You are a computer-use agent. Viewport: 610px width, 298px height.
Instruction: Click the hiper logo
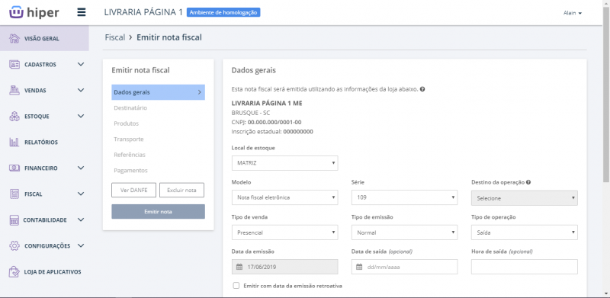[34, 12]
